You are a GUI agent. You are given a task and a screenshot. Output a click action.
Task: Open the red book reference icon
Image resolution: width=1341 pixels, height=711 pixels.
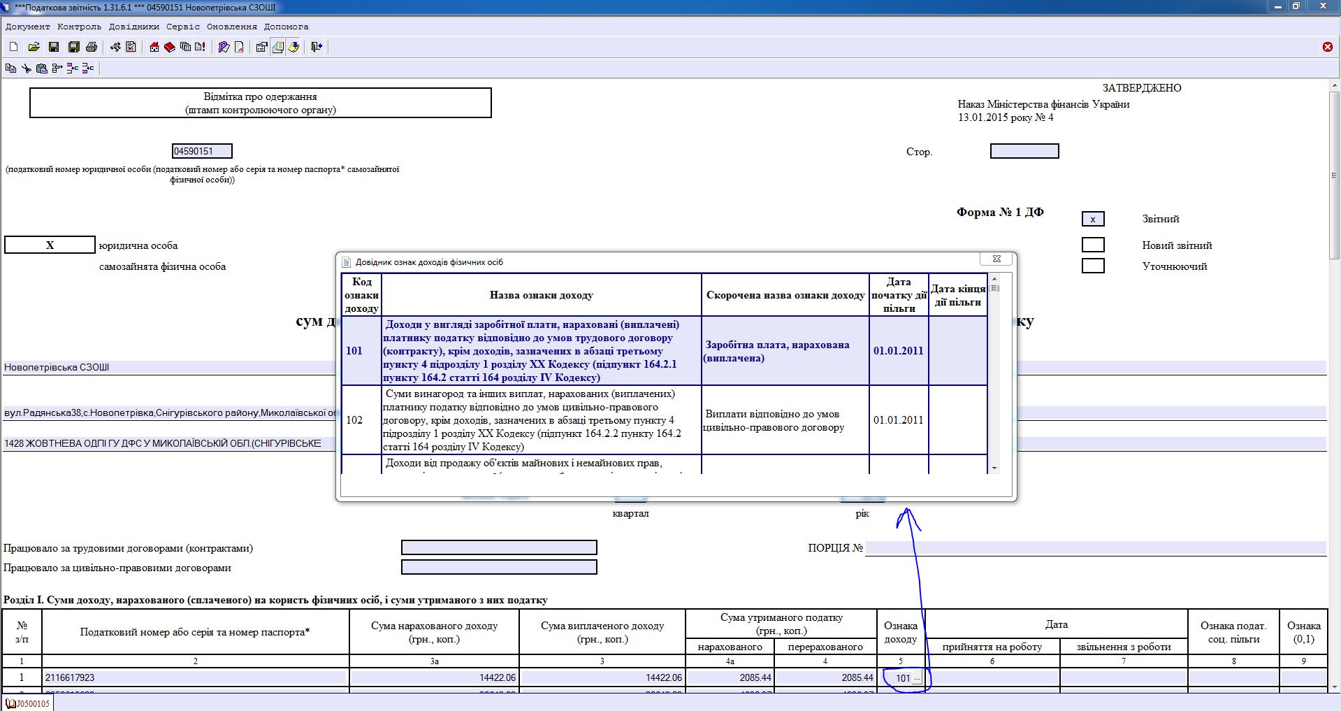pyautogui.click(x=169, y=47)
